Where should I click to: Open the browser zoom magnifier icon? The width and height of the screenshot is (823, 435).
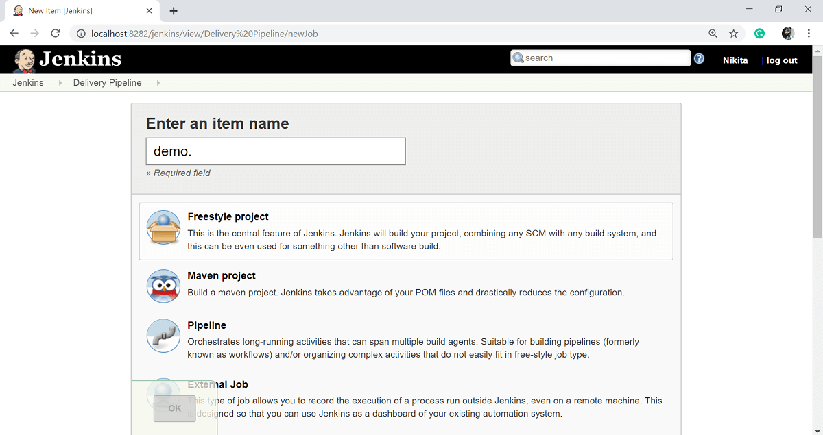(713, 33)
